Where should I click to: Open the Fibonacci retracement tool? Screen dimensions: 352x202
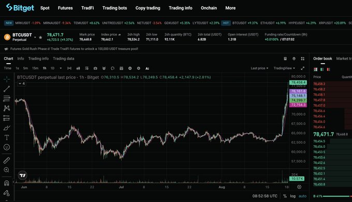(7, 98)
